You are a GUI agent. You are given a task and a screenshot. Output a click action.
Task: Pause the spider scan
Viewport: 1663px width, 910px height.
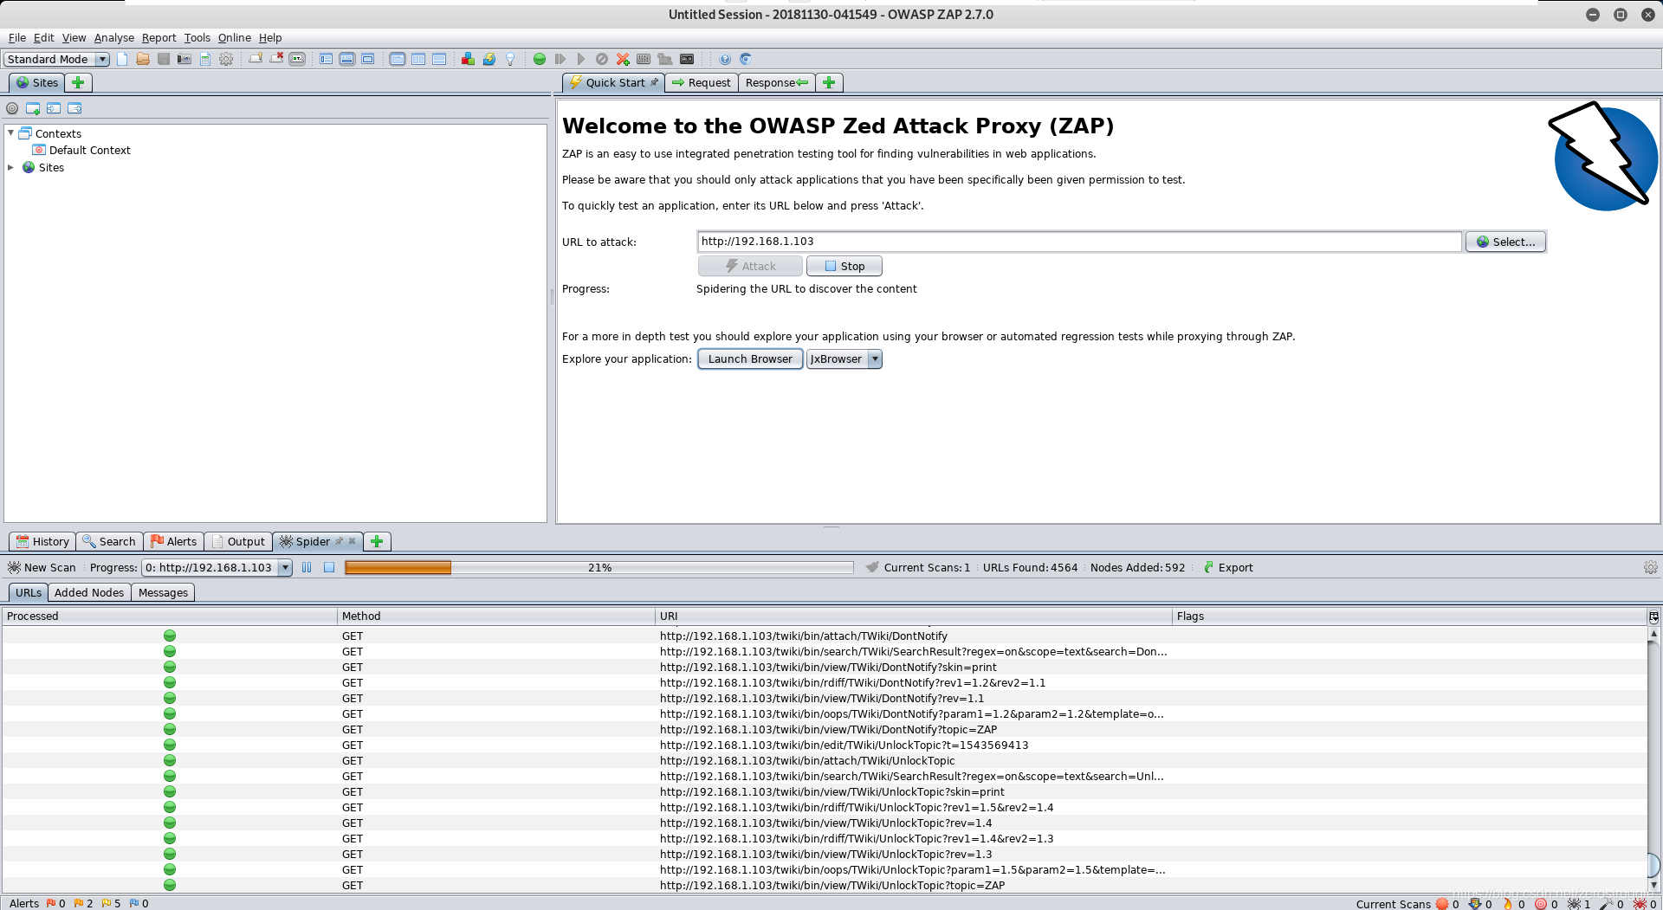tap(307, 567)
